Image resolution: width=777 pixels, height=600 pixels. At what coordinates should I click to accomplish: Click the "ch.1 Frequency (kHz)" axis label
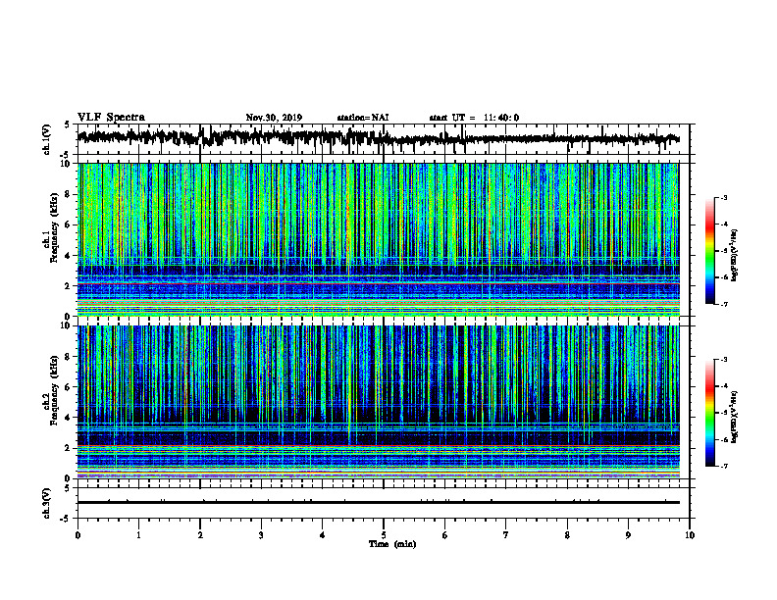point(50,225)
